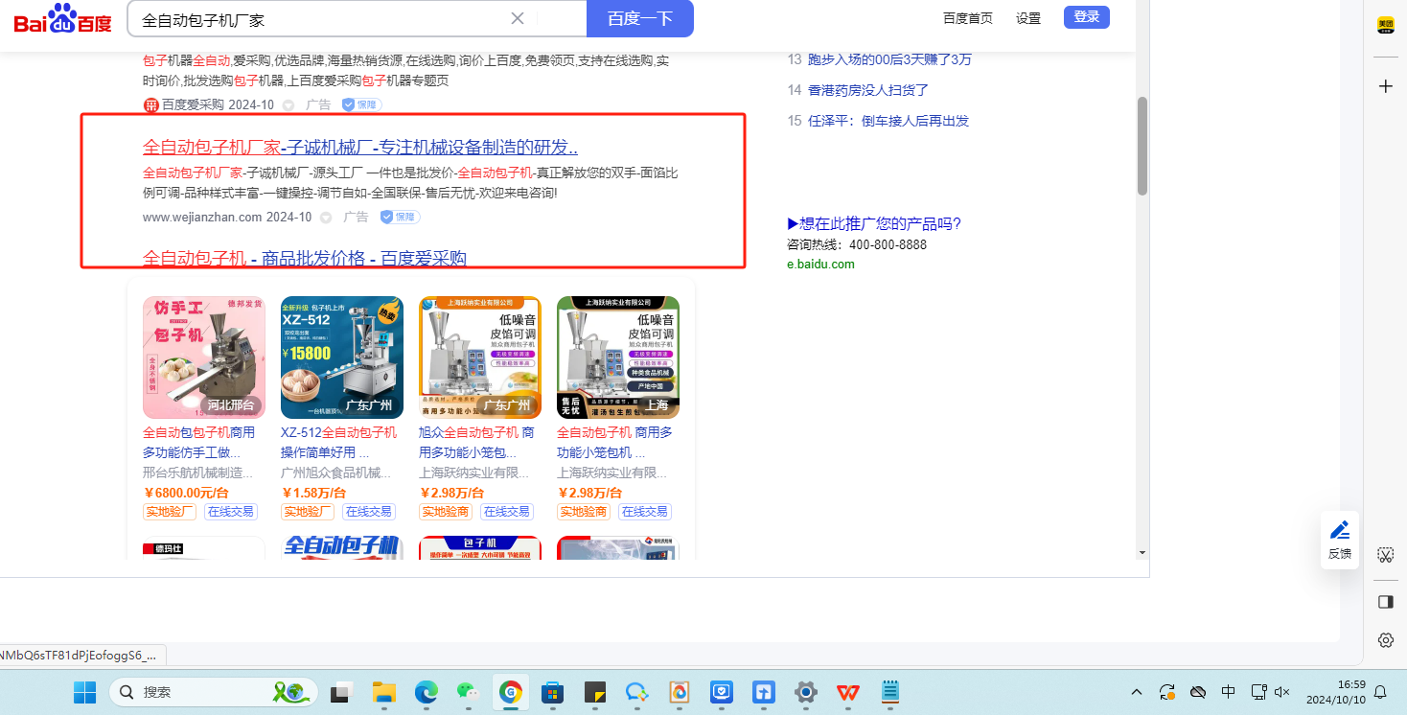Open the 反馈 feedback button

click(1340, 540)
